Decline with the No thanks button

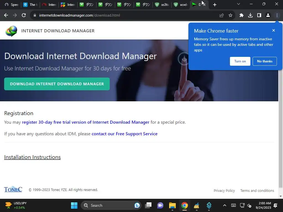(264, 61)
